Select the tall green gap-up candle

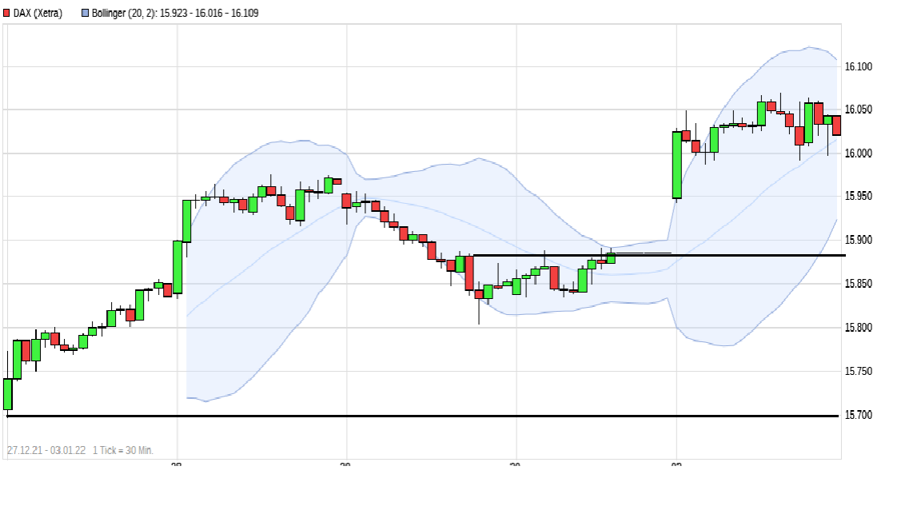[676, 164]
